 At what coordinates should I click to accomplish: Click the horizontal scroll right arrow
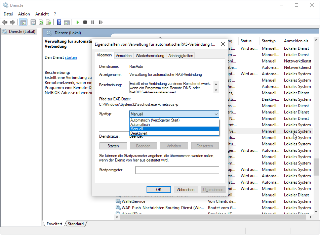pos(310,217)
